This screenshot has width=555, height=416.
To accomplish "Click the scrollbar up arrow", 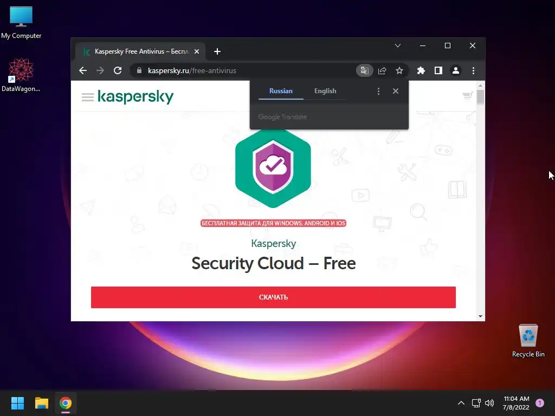I will tap(480, 85).
